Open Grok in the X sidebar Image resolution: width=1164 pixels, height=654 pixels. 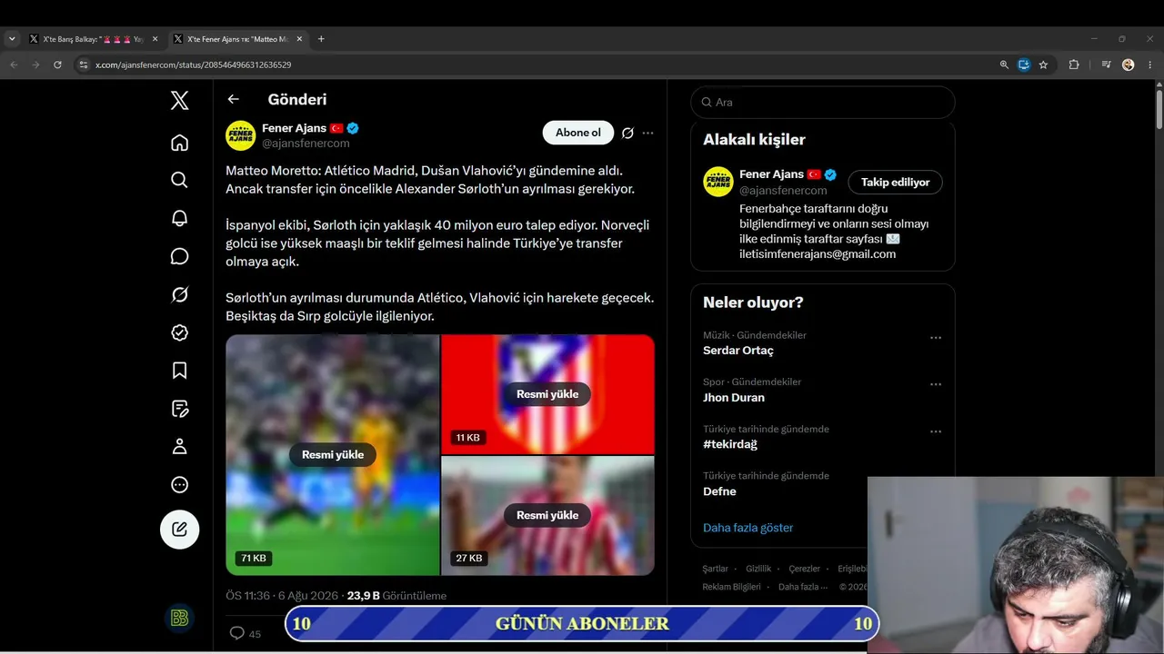point(180,294)
